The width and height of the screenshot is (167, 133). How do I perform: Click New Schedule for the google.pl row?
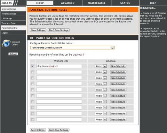click(118, 66)
